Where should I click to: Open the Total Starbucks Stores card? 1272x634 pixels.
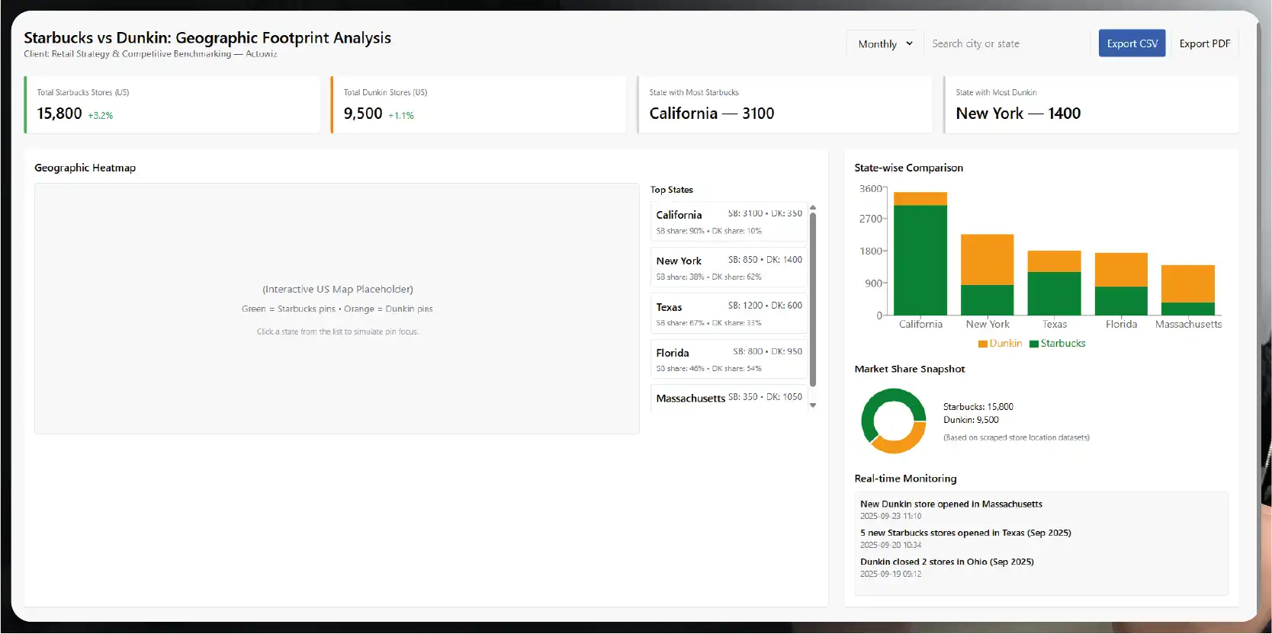point(172,105)
